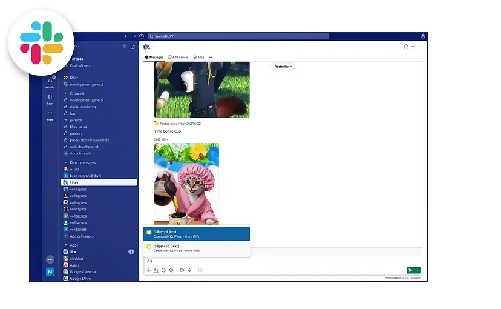Open the web-development channel

pyautogui.click(x=83, y=147)
